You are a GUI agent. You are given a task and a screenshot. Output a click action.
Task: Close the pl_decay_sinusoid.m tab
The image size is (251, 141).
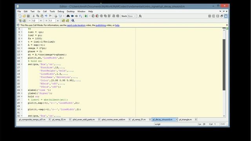[176, 119]
